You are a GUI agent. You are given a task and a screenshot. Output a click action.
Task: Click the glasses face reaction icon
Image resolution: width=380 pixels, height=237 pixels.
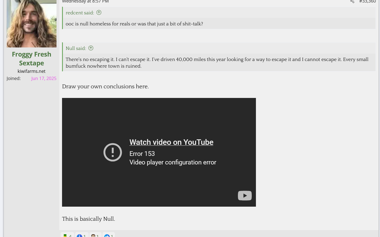(93, 235)
